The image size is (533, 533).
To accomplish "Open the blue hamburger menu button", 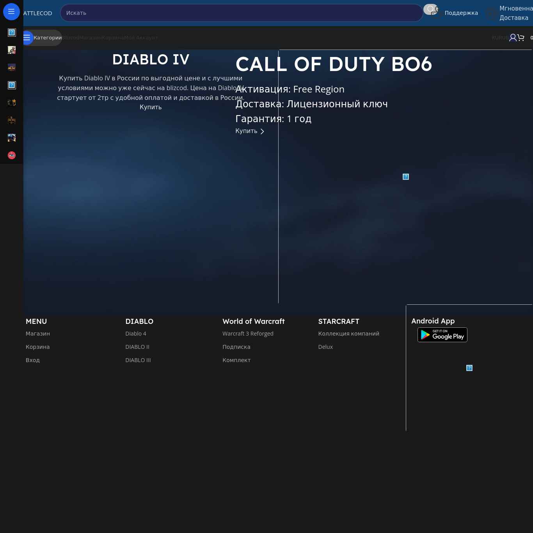I will pyautogui.click(x=11, y=12).
